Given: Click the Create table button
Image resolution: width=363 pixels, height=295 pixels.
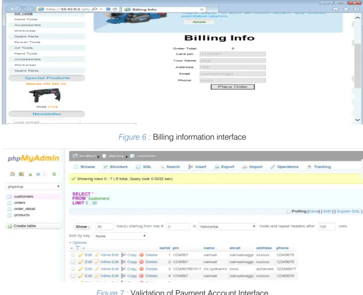Looking at the screenshot, I should click(x=34, y=226).
